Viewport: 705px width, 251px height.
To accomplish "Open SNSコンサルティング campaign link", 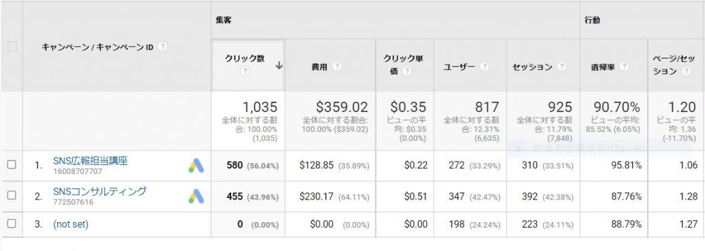I will [99, 191].
